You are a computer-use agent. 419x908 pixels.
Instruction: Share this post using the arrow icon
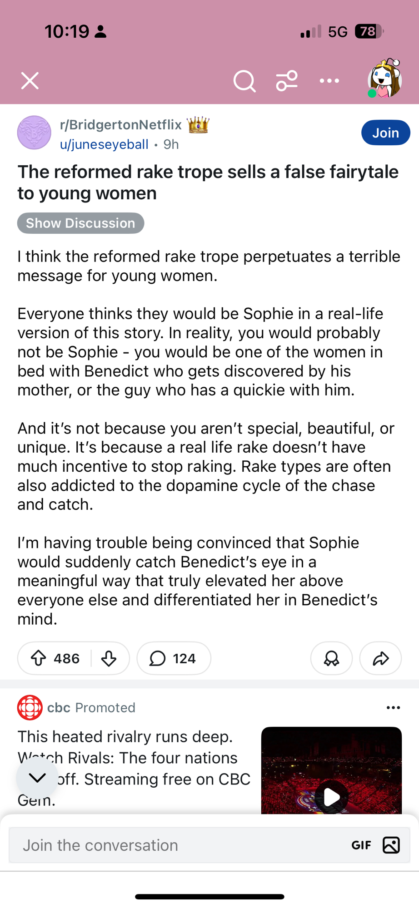380,658
